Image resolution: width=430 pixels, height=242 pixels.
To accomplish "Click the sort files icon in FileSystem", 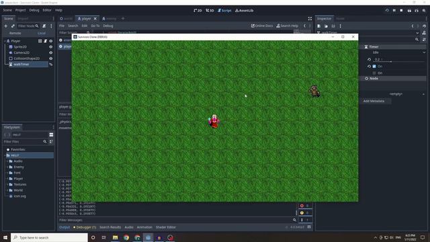I will (51, 142).
